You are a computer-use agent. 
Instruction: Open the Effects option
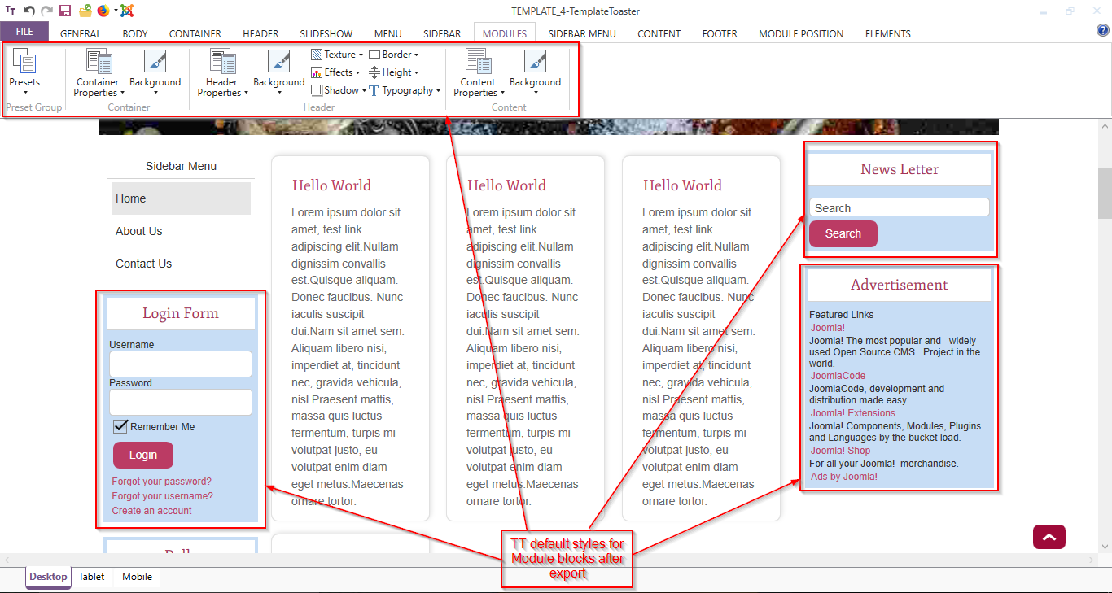point(335,72)
